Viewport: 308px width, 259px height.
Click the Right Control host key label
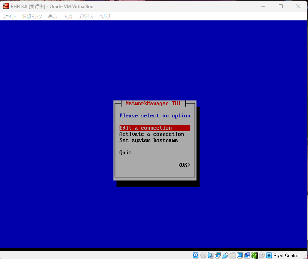[286, 256]
